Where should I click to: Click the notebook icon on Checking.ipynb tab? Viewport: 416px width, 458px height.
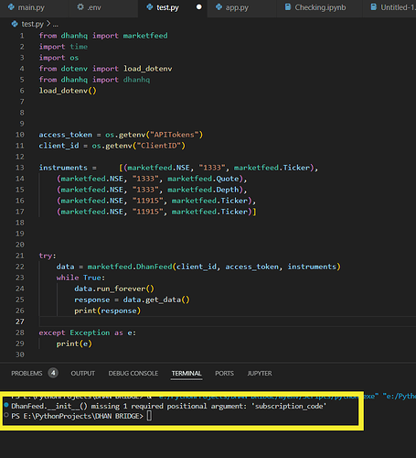point(287,7)
